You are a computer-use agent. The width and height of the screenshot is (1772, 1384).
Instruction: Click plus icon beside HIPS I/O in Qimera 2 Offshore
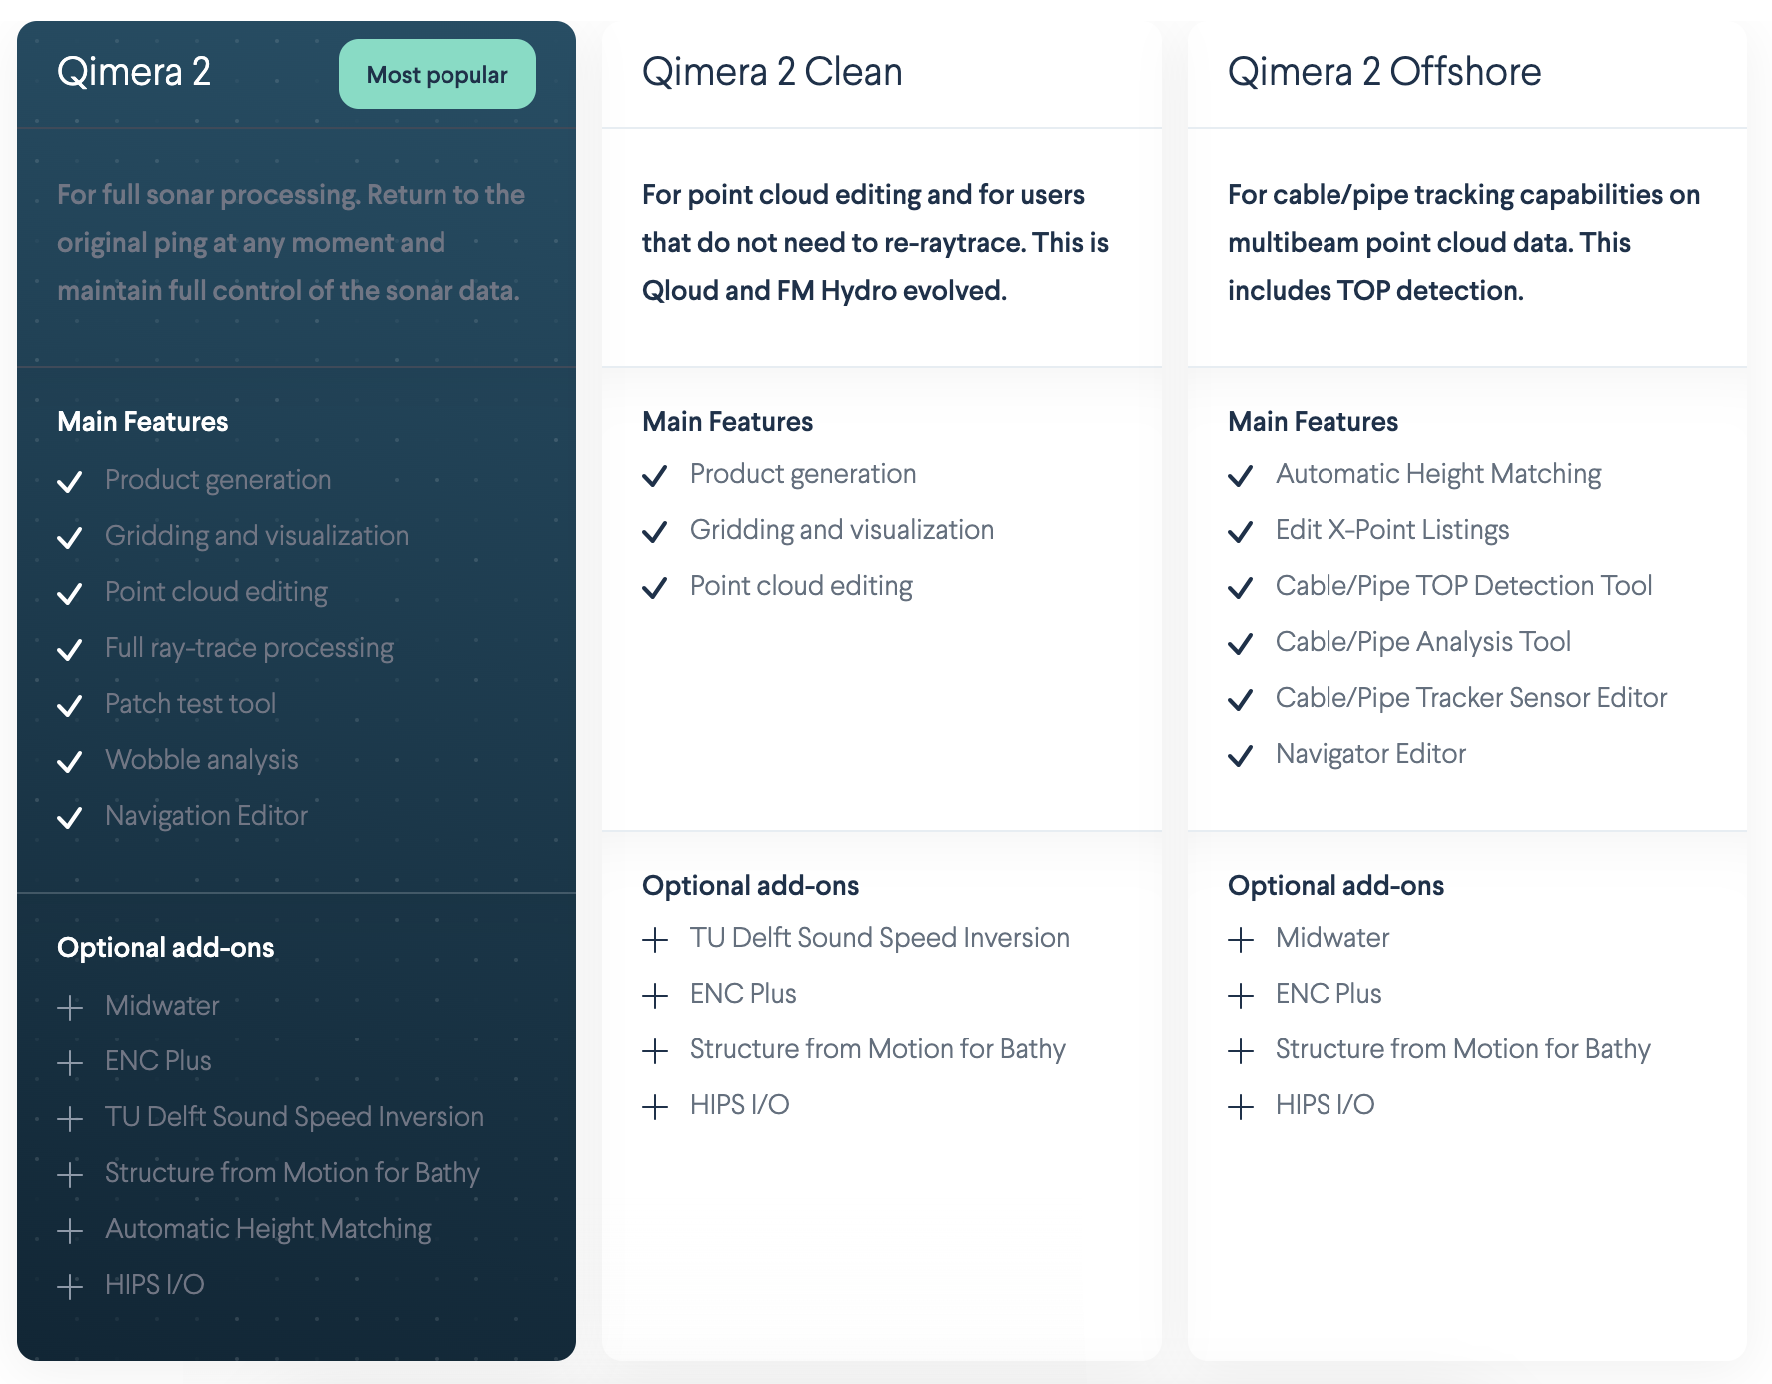click(x=1241, y=1106)
